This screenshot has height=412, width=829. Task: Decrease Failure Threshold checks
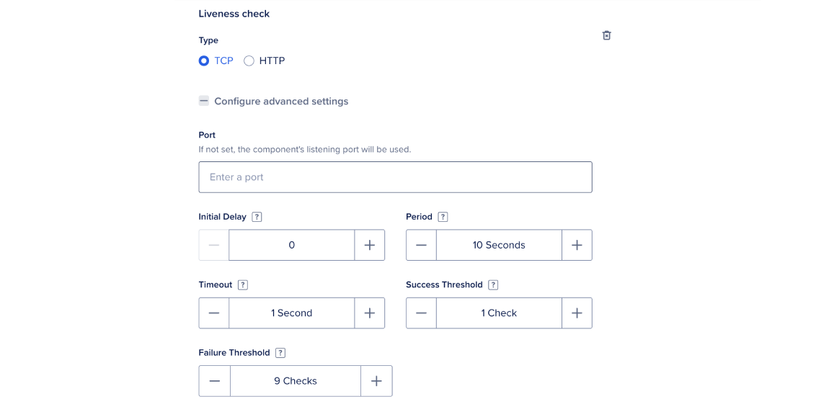pyautogui.click(x=215, y=381)
